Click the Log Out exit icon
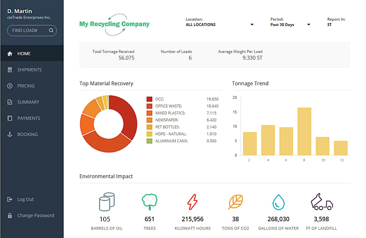Image resolution: width=366 pixels, height=238 pixels. coord(9,199)
